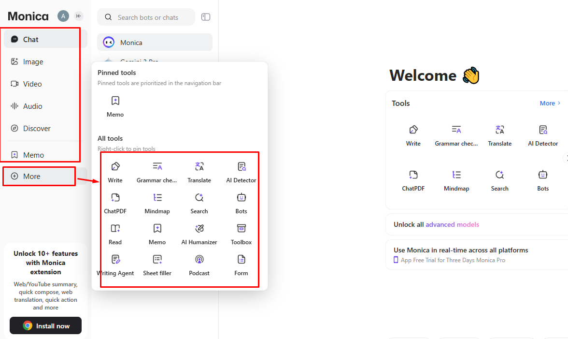Open the Chat section in sidebar
The height and width of the screenshot is (339, 568).
pyautogui.click(x=45, y=39)
